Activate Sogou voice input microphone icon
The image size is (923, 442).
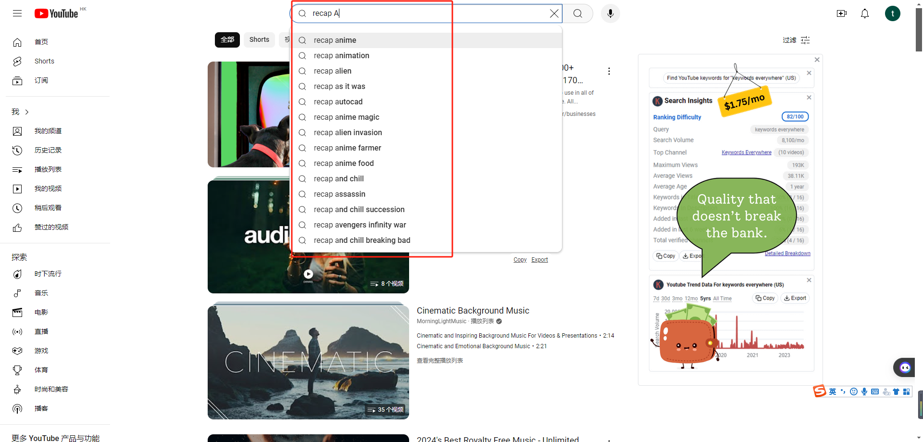pos(865,391)
